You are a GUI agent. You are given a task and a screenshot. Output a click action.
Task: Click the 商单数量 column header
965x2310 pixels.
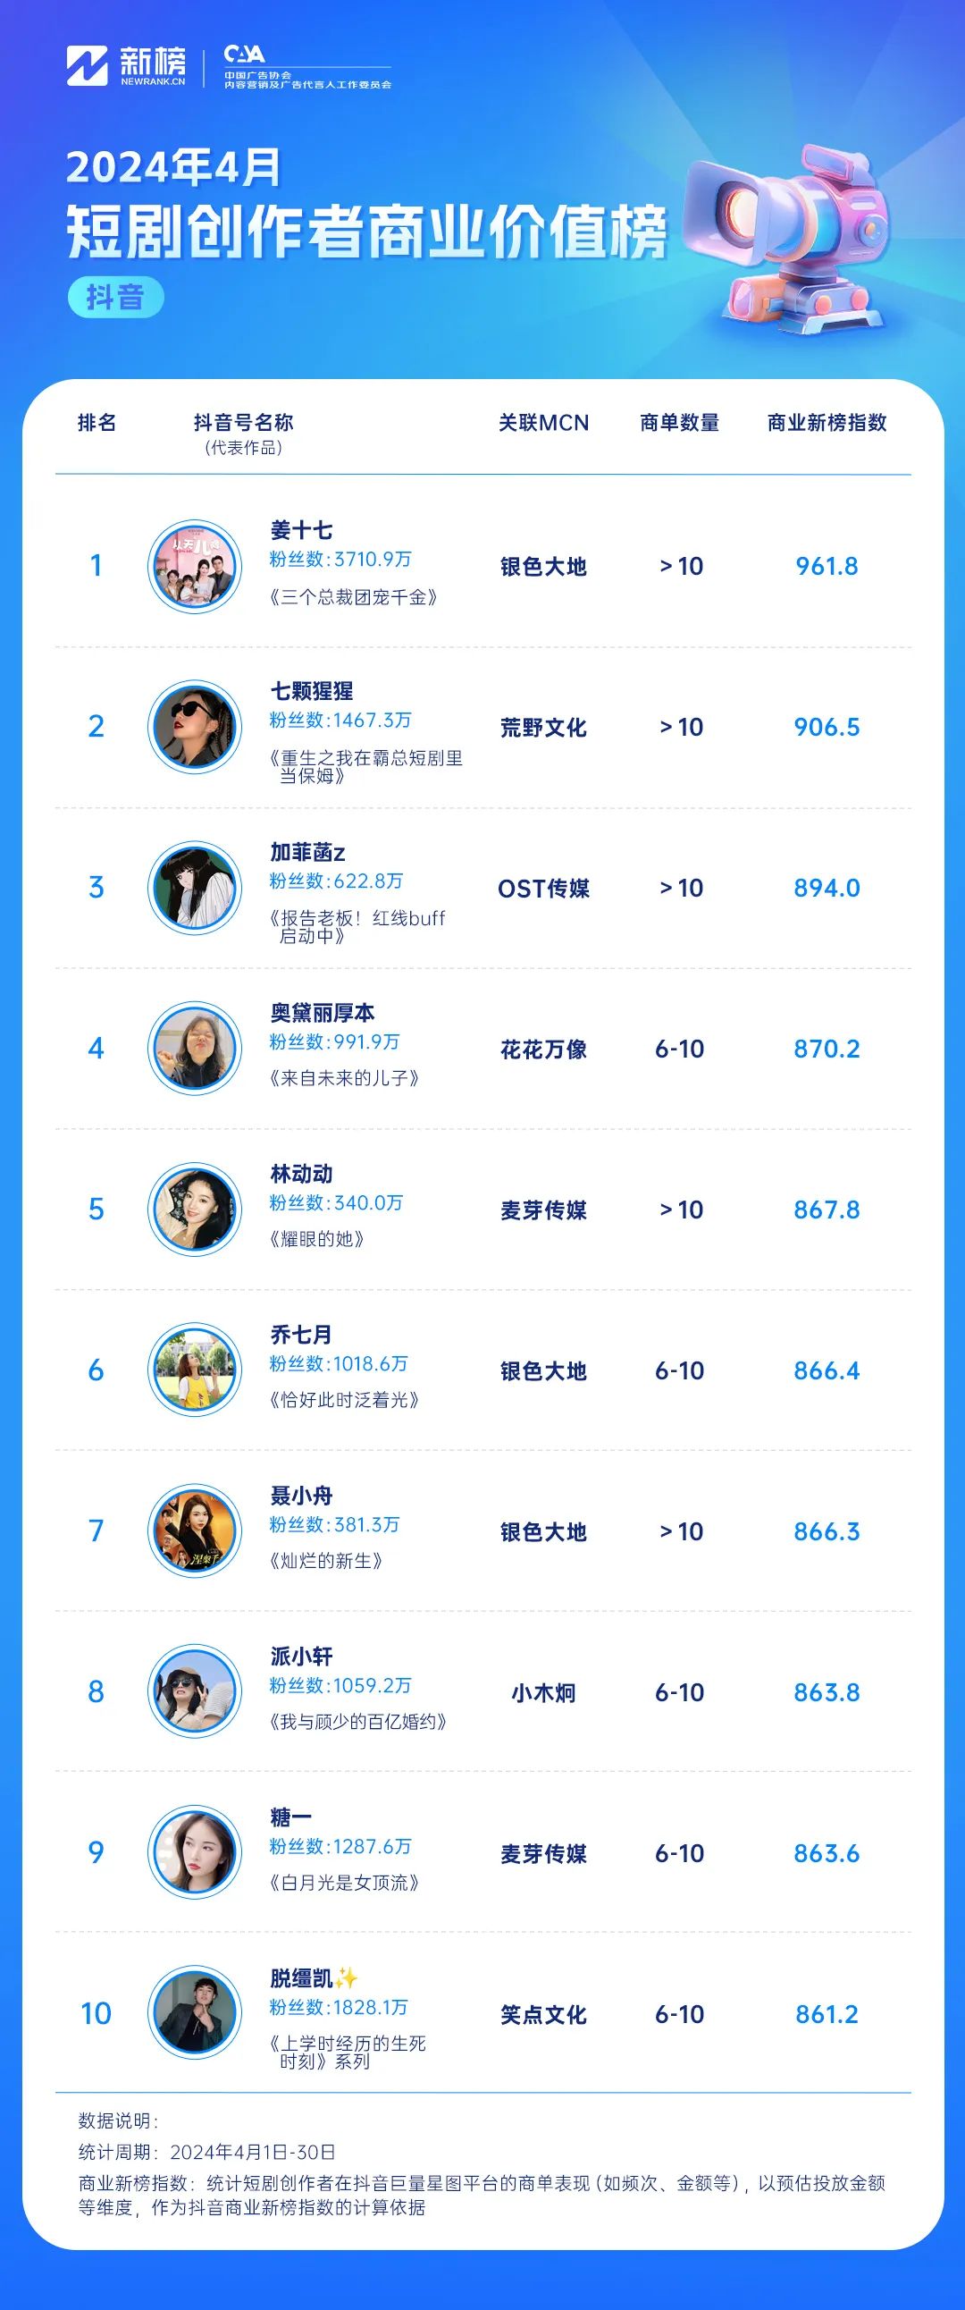point(679,422)
